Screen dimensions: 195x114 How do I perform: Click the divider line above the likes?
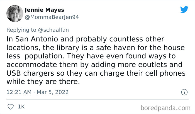pos(97,99)
